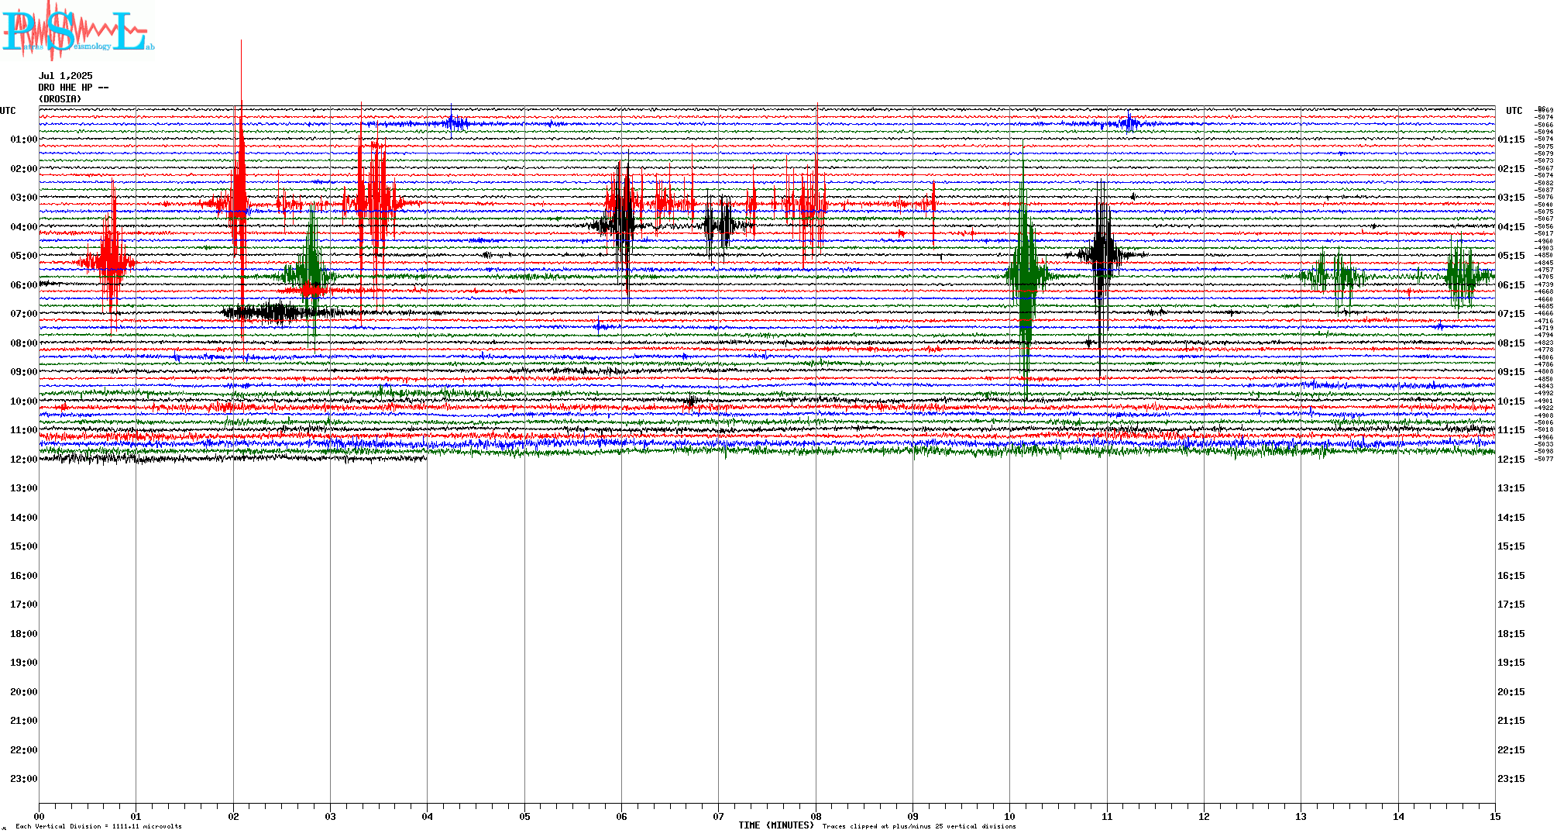1557x837 pixels.
Task: Click the '20:15' time label
Action: pyautogui.click(x=1511, y=692)
